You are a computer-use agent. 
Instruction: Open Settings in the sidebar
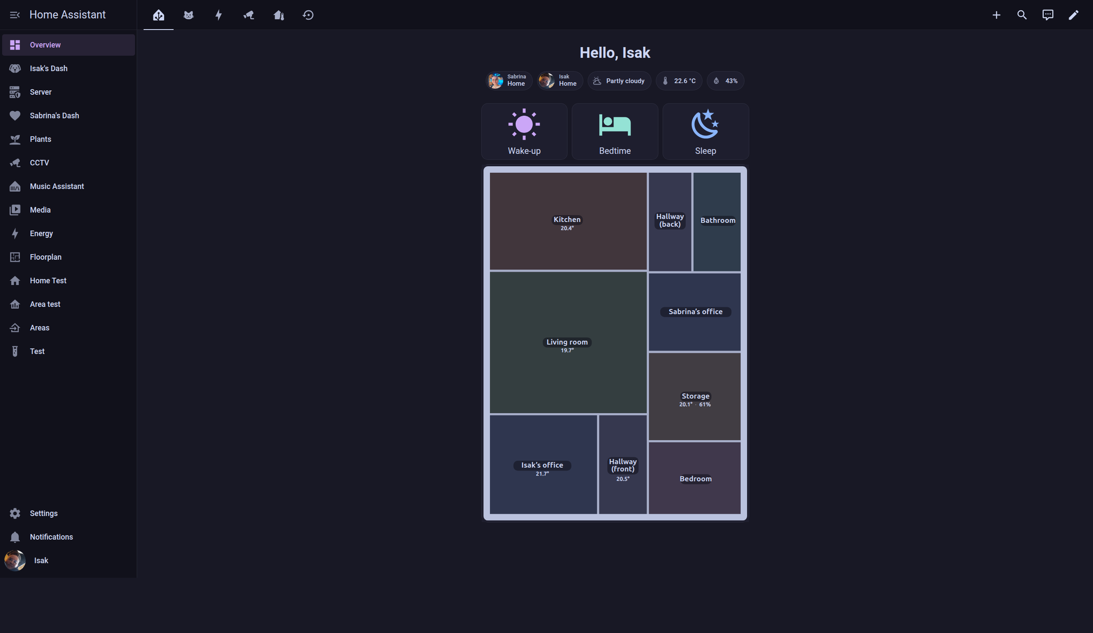pos(68,513)
